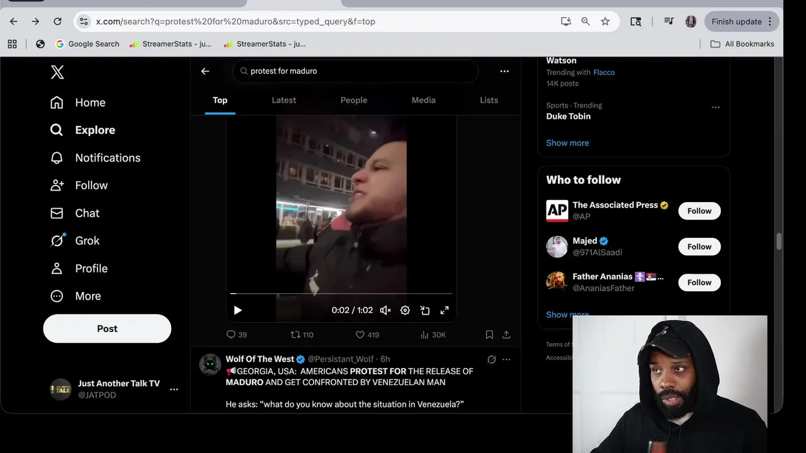Open Chat in the sidebar
Viewport: 806px width, 453px height.
click(x=75, y=213)
